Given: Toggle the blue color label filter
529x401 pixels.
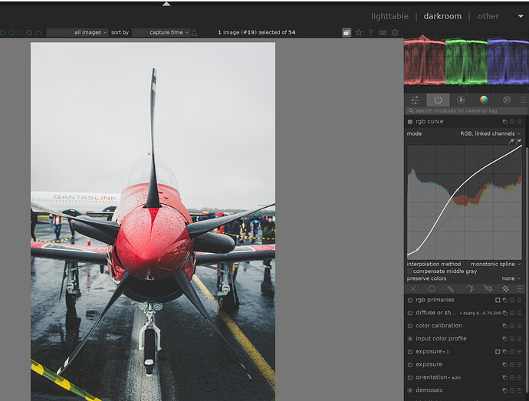Looking at the screenshot, I should [x=11, y=33].
